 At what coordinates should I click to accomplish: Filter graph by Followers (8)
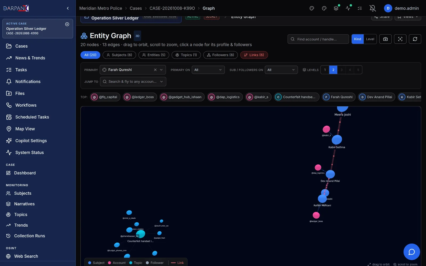pyautogui.click(x=220, y=55)
